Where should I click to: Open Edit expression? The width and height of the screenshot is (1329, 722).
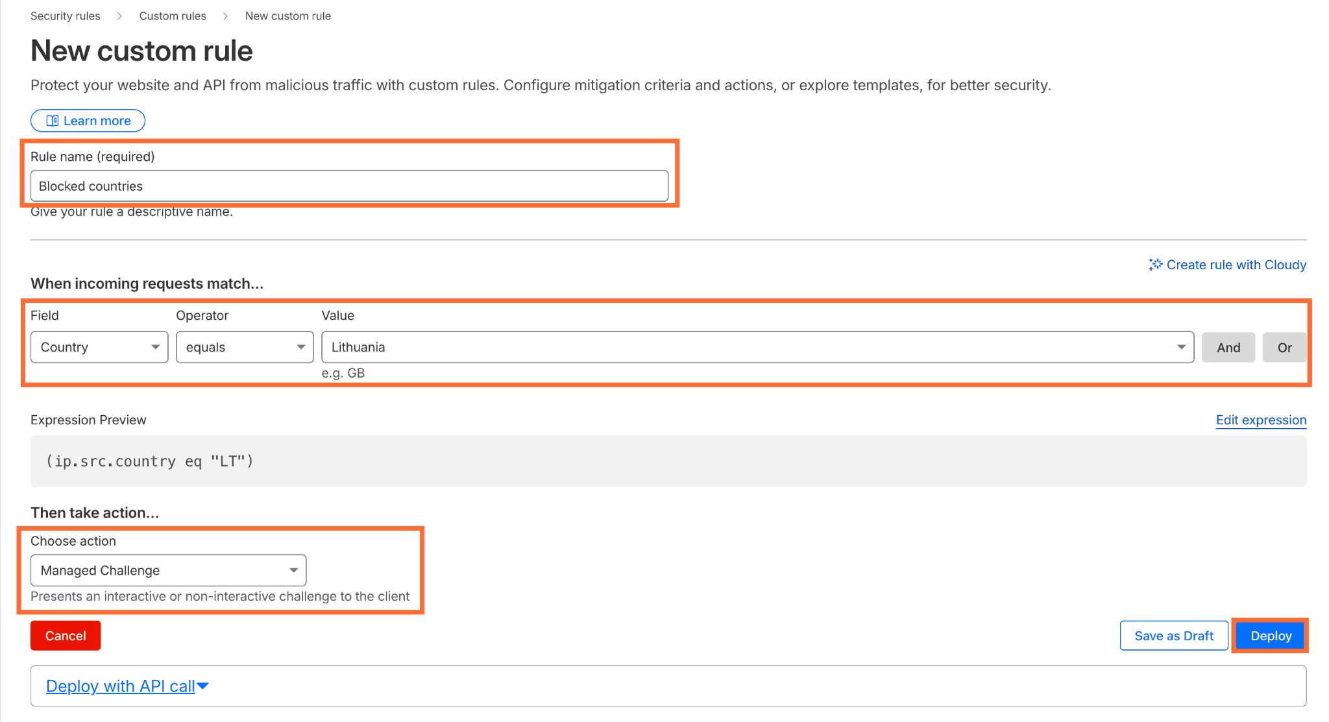click(x=1261, y=420)
